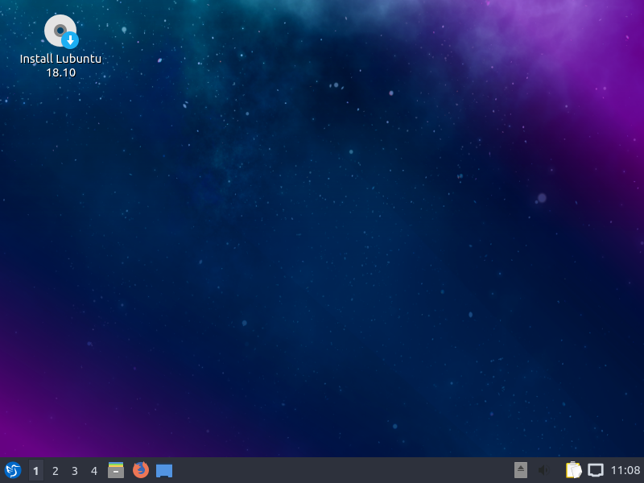
Task: Click empty panel space left of eject icon
Action: coord(483,470)
